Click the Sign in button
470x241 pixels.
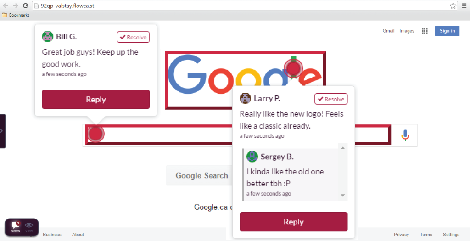(447, 31)
